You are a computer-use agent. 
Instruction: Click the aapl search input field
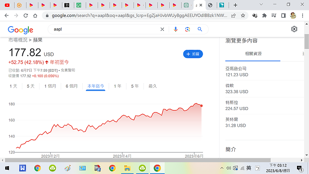click(104, 29)
